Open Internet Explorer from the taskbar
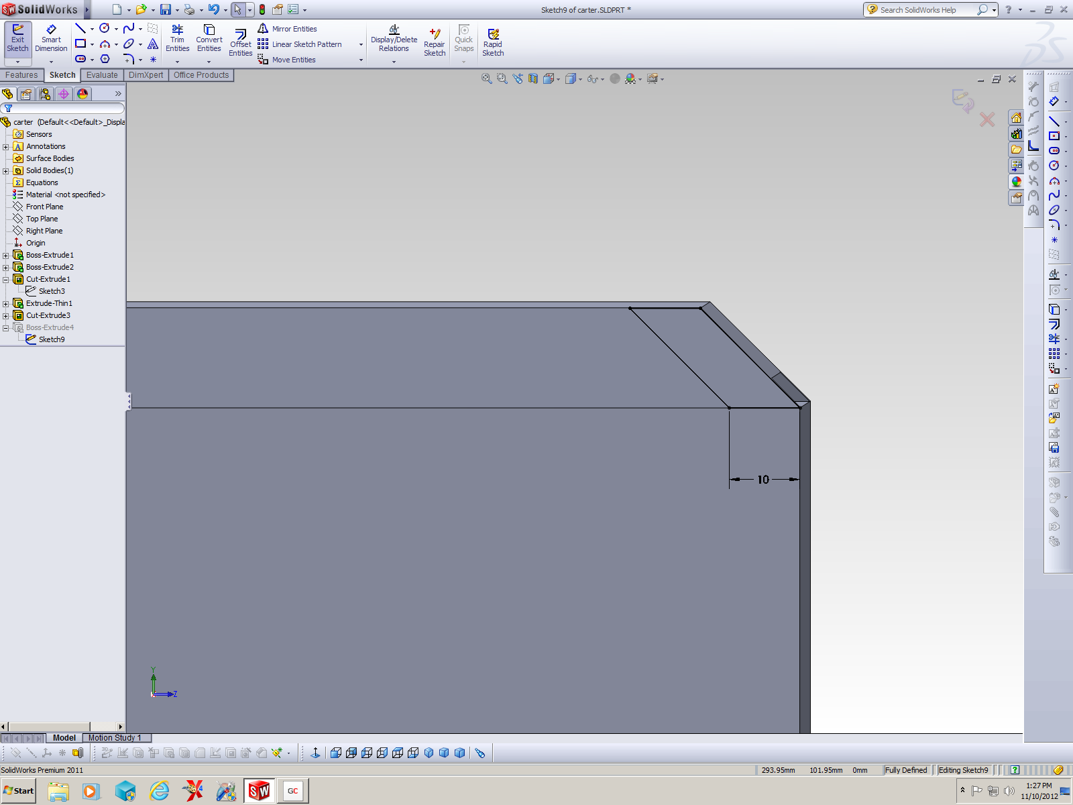The height and width of the screenshot is (805, 1073). coord(159,792)
